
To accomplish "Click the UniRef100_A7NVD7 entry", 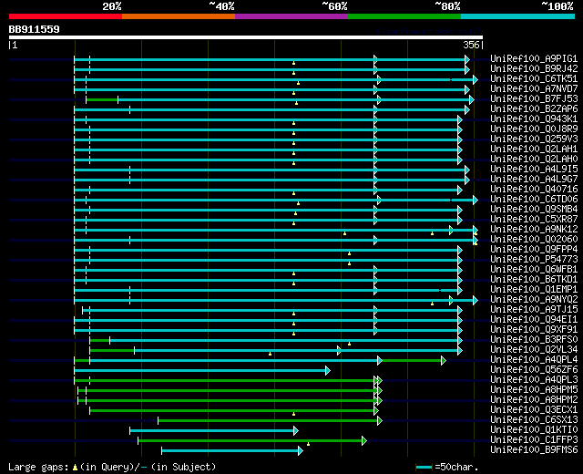I will pyautogui.click(x=534, y=89).
